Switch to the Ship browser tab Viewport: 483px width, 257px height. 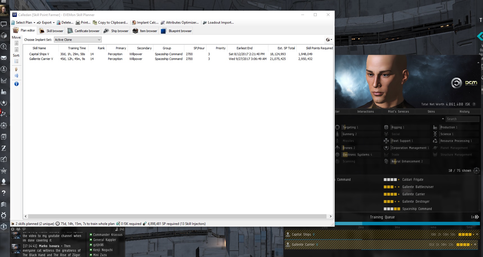pyautogui.click(x=116, y=31)
